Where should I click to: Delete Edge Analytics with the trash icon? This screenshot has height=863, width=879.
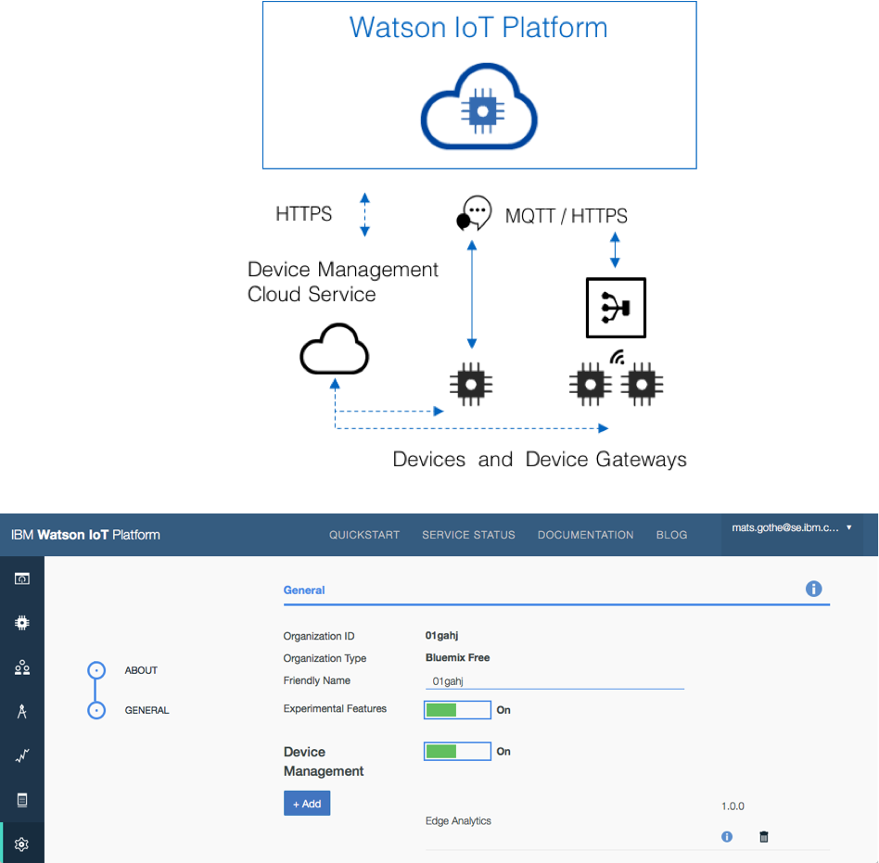pos(763,837)
